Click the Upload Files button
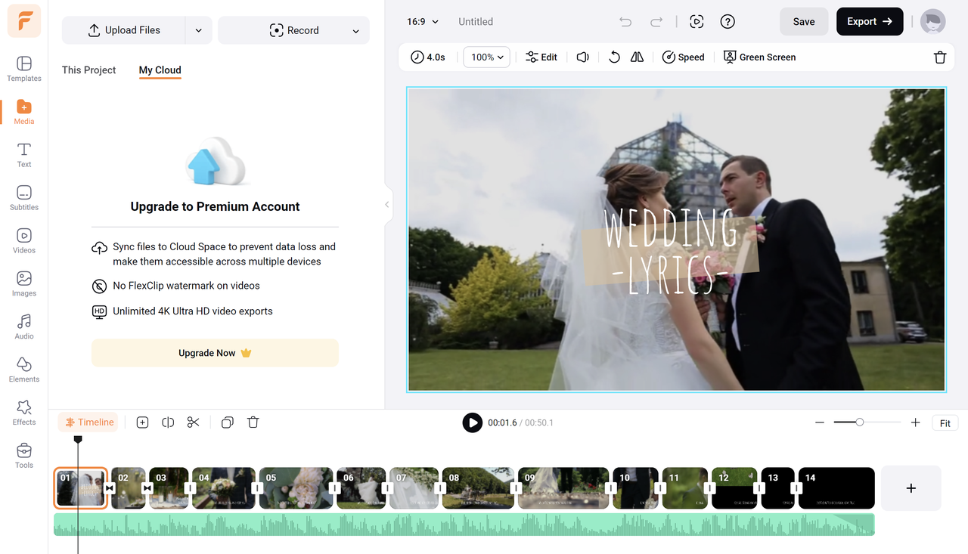The image size is (968, 554). pos(124,30)
